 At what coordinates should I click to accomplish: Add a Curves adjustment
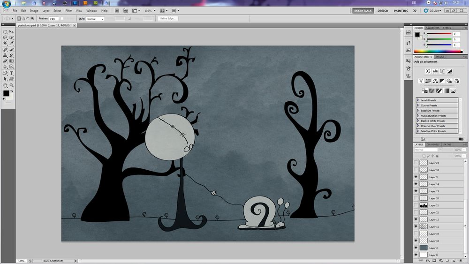click(x=442, y=71)
